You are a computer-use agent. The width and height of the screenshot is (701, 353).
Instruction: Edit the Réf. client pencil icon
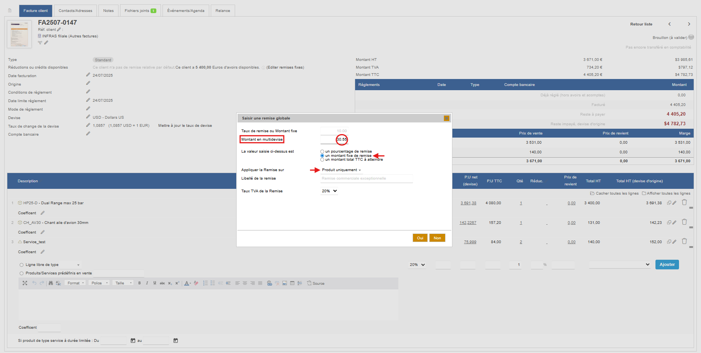[x=59, y=29]
